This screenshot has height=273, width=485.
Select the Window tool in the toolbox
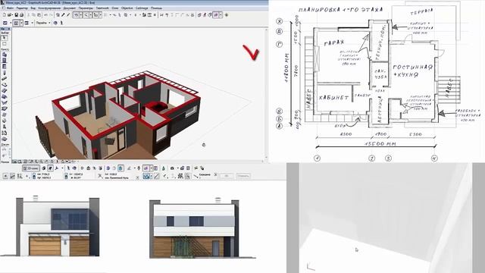pyautogui.click(x=5, y=67)
